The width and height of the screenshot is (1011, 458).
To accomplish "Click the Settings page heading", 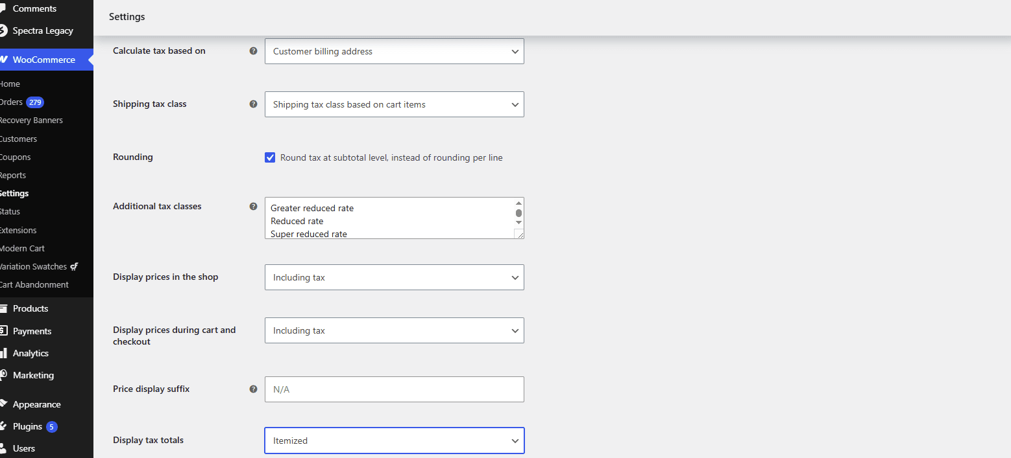I will coord(127,17).
